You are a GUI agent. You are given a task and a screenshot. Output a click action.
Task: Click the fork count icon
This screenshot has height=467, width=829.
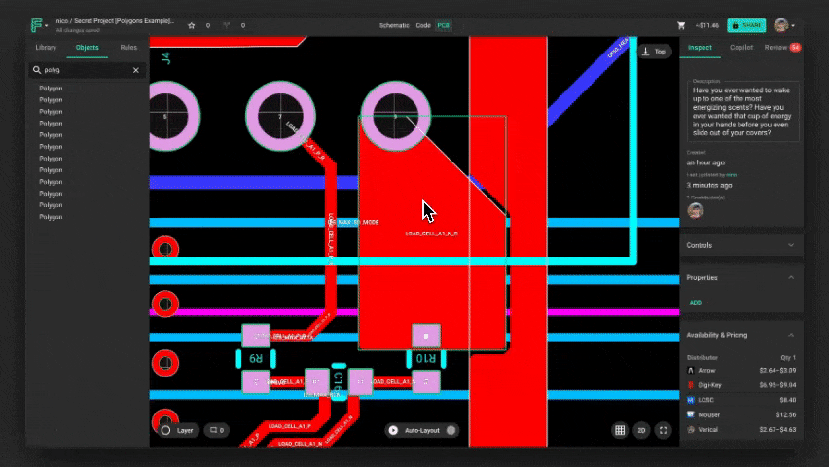pyautogui.click(x=226, y=25)
